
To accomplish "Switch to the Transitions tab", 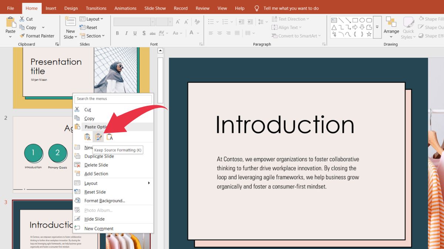I will 96,8.
